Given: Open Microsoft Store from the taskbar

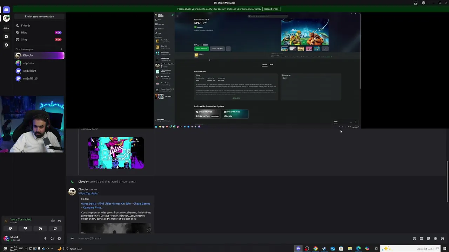Looking at the screenshot, I should coord(341,249).
